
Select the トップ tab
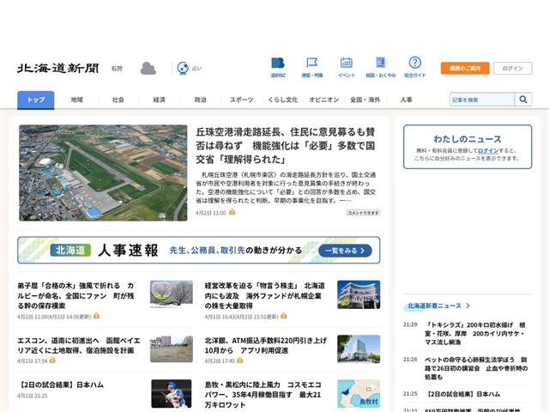(36, 100)
